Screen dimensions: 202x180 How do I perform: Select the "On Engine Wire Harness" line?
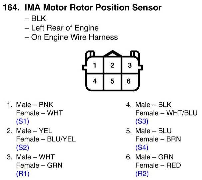point(74,37)
